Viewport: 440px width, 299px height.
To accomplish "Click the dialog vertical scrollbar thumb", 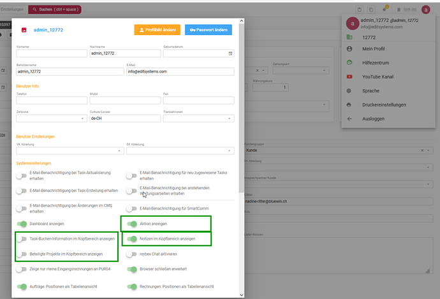I will tap(241, 108).
